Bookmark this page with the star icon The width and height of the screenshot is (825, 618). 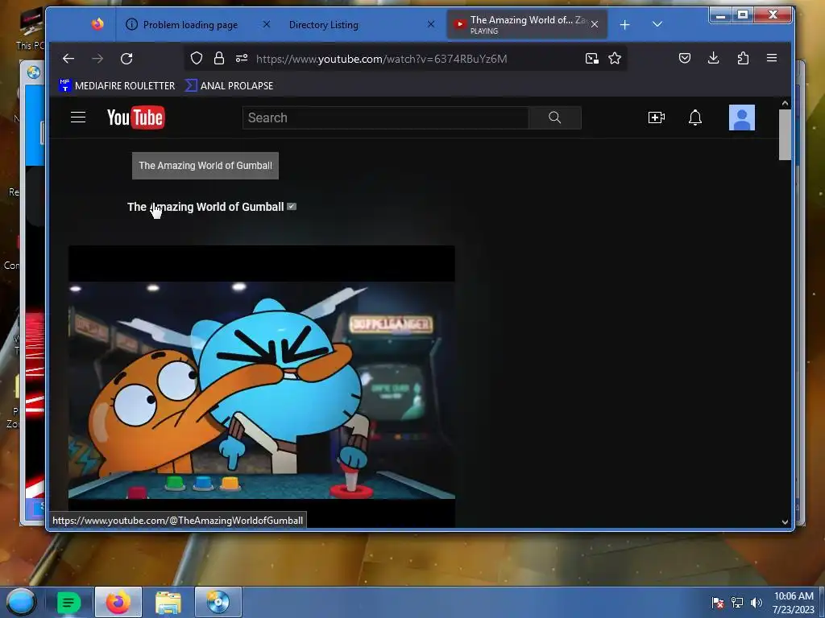coord(615,58)
